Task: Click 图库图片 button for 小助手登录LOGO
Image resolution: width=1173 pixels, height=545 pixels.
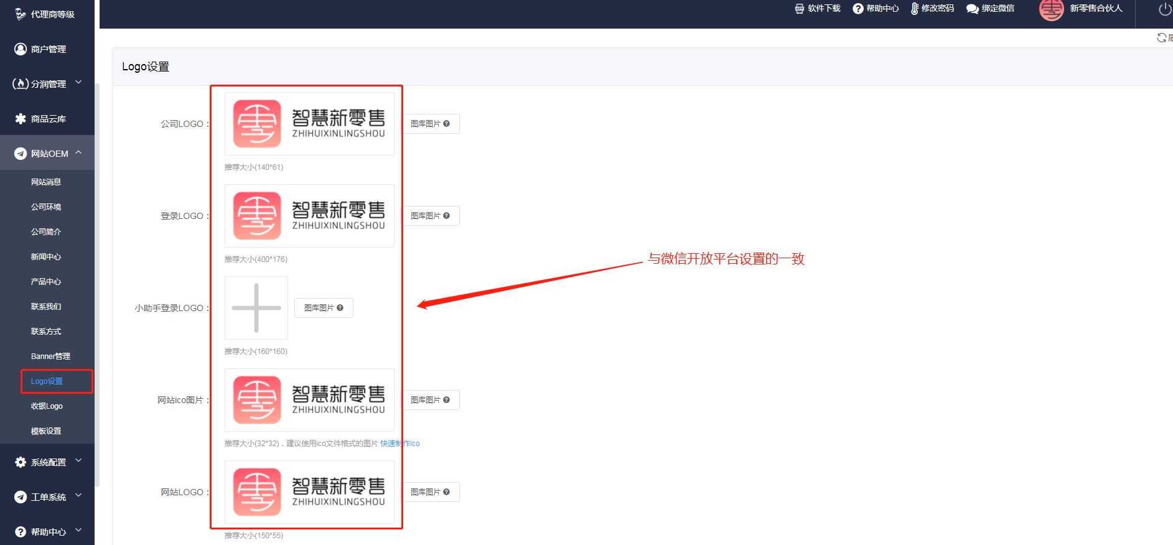Action: pos(324,308)
